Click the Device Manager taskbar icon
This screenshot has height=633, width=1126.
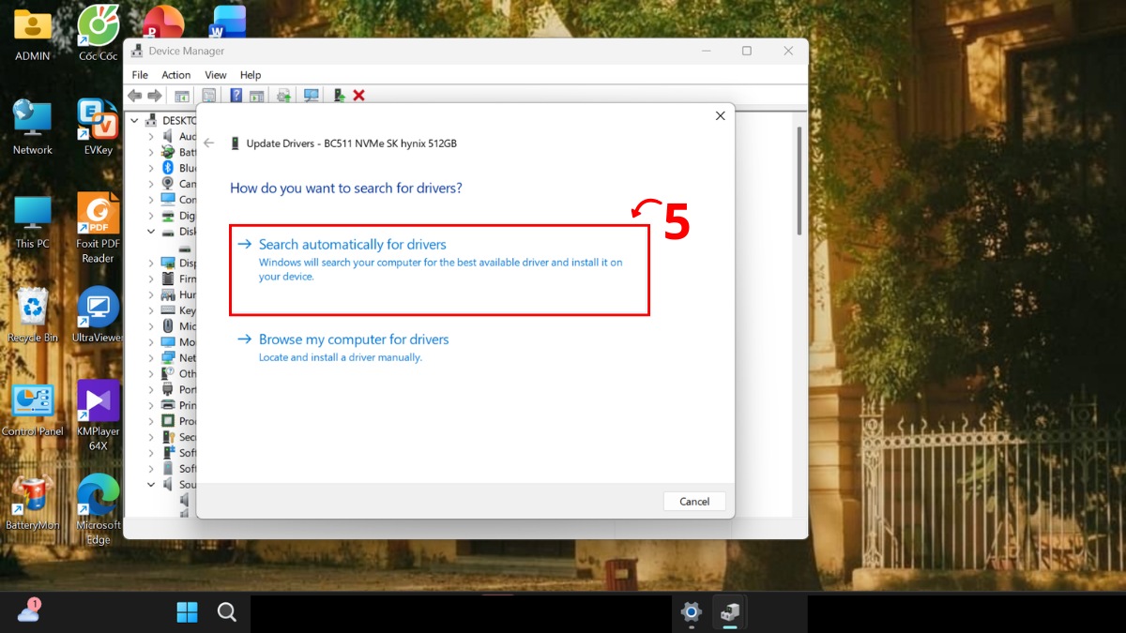point(729,612)
